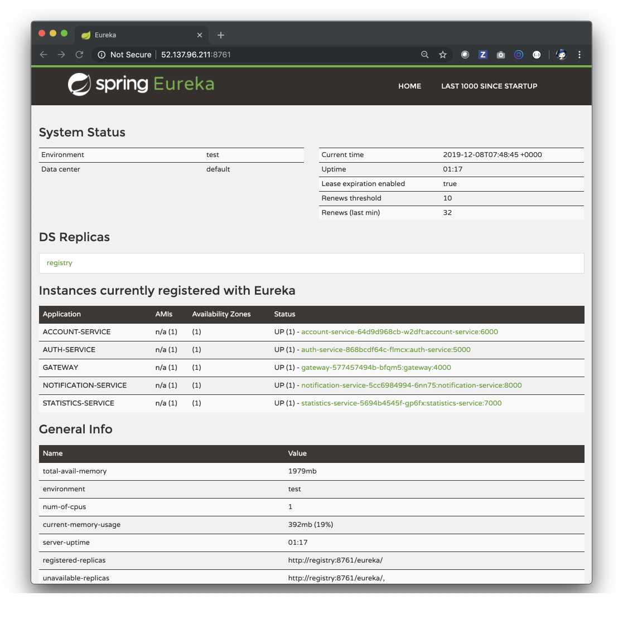Click the Renews (last min) value 32
This screenshot has height=625, width=623.
pos(447,212)
